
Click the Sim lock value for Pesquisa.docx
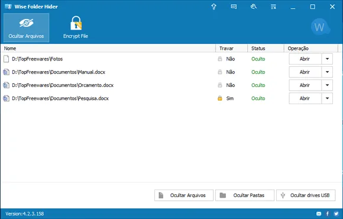(230, 98)
